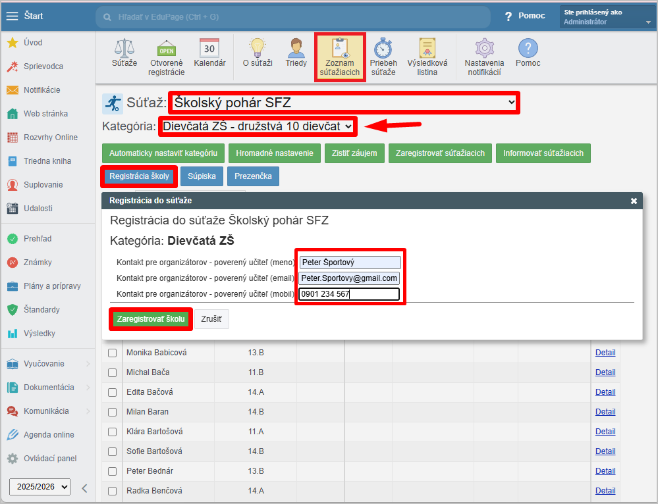Go to Triedna kniha in sidebar
Screen dimensions: 658x504
point(47,161)
